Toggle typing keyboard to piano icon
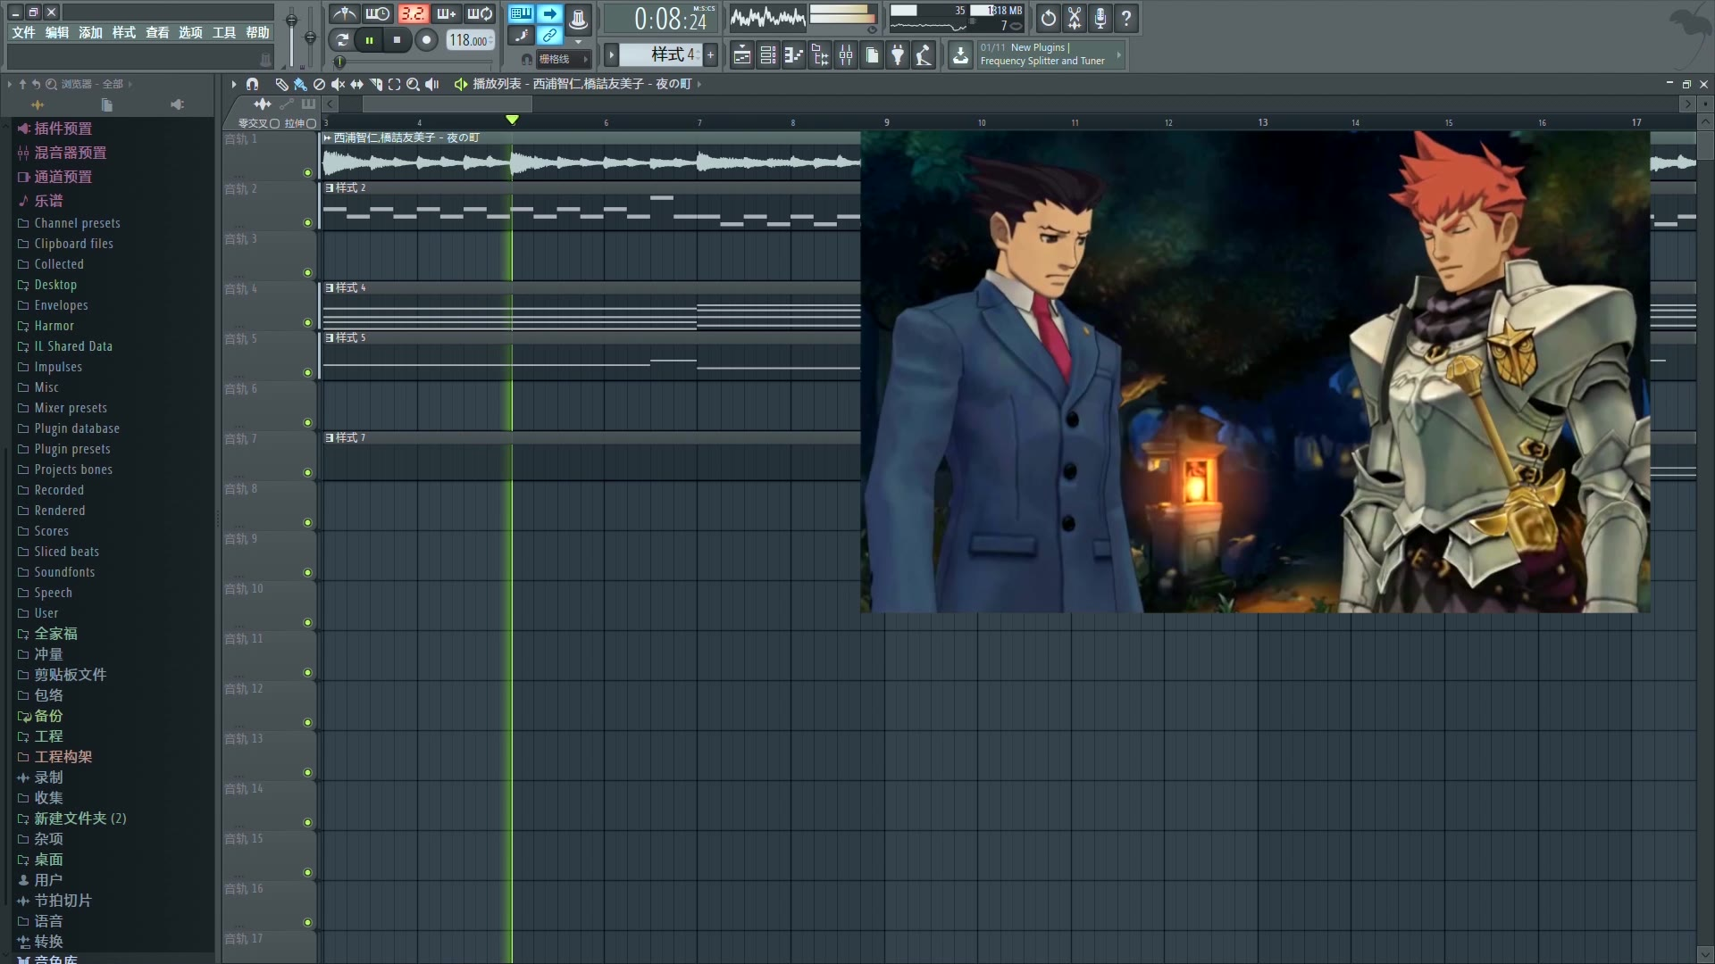Viewport: 1715px width, 964px height. tap(522, 13)
